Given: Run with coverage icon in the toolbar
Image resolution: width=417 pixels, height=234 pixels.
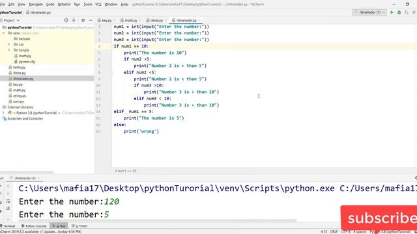Looking at the screenshot, I should (x=407, y=12).
